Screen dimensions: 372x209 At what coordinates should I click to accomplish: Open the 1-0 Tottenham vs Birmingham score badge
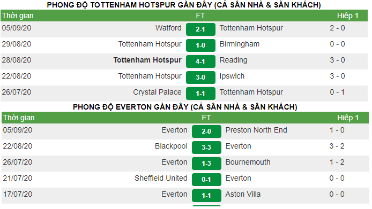click(x=200, y=45)
